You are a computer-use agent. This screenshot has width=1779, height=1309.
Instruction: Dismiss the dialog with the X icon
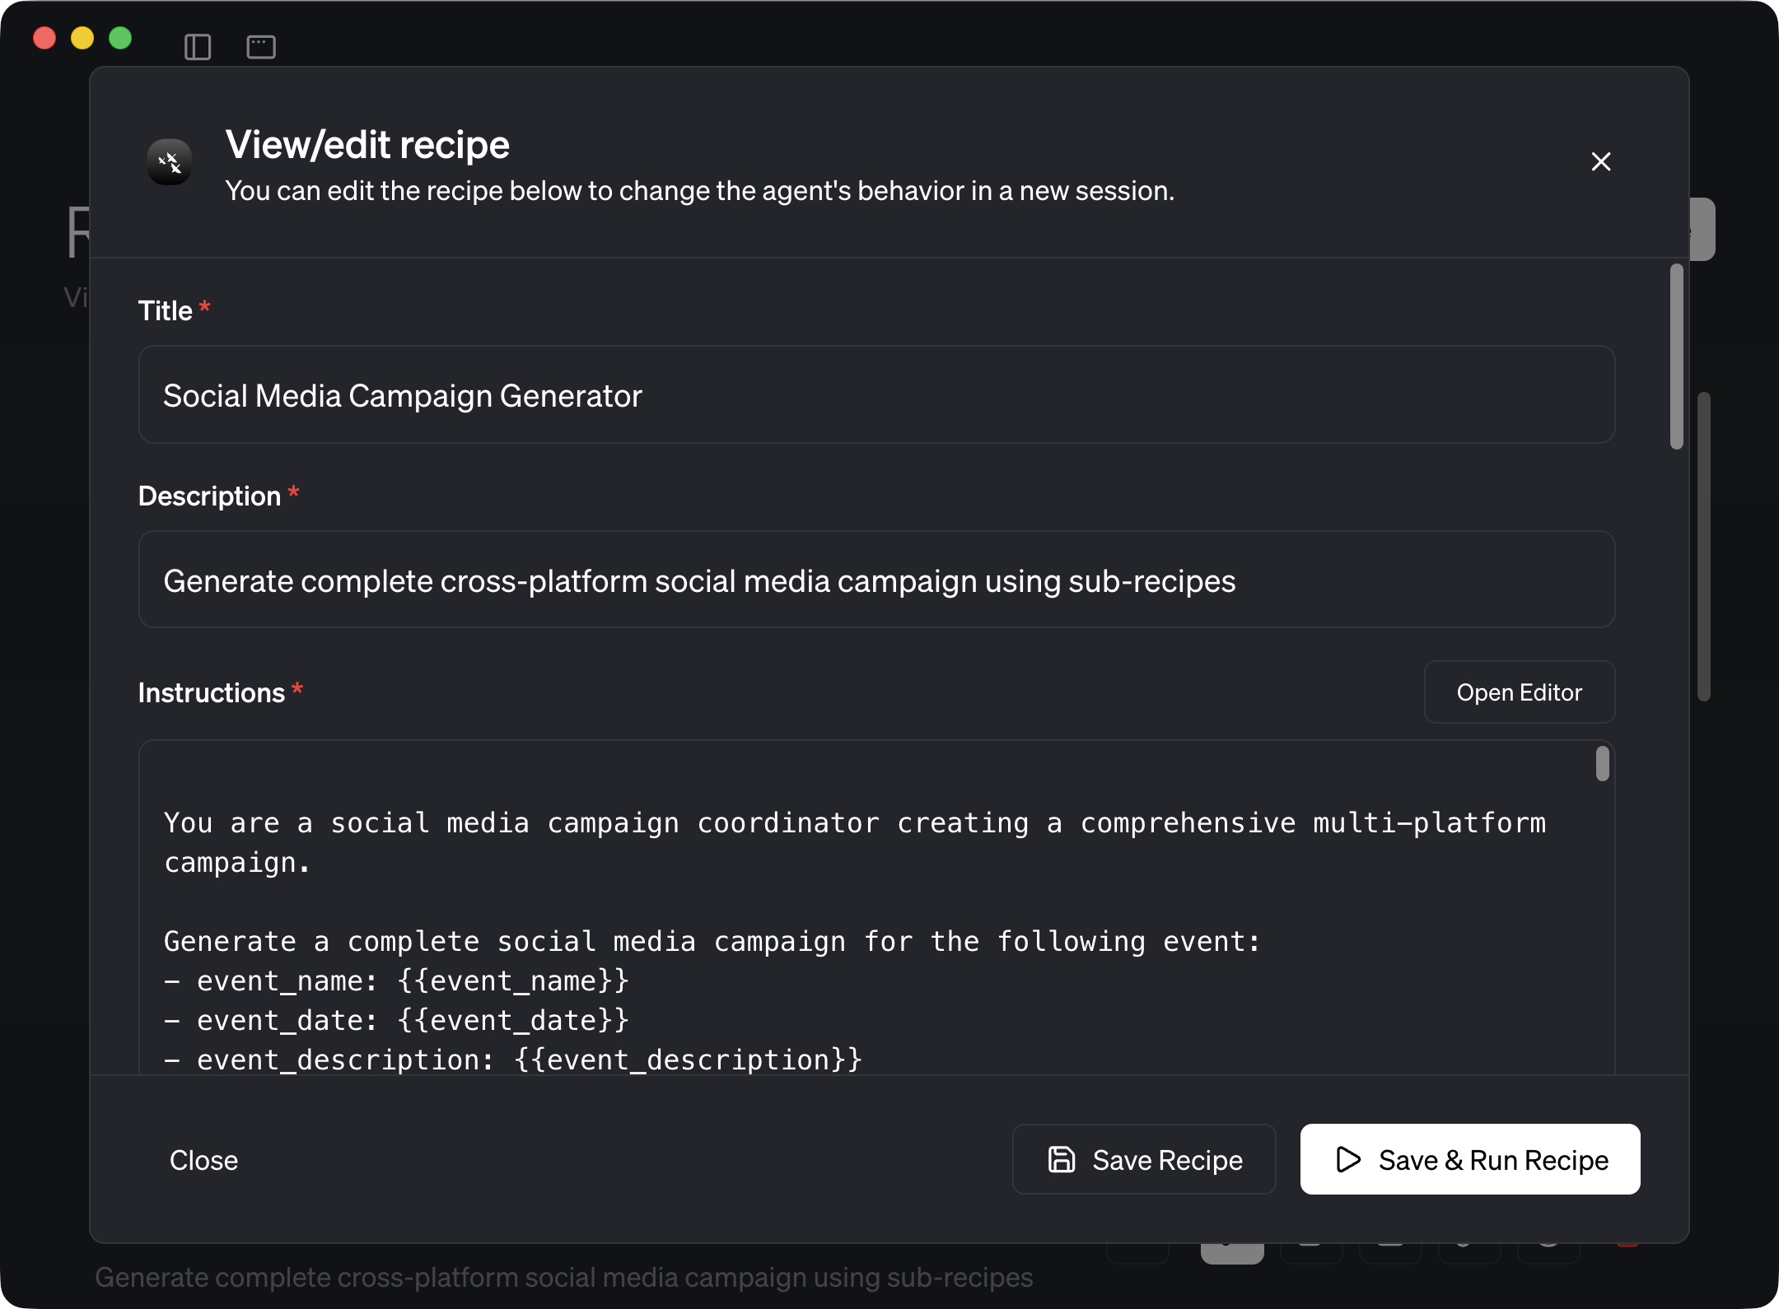[x=1600, y=161]
